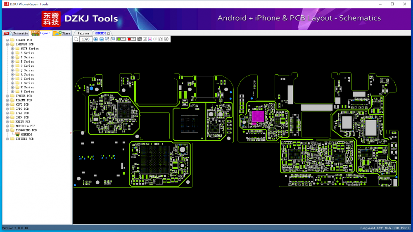The width and height of the screenshot is (413, 232).
Task: Click the Omega resistance icon
Action: pyautogui.click(x=160, y=39)
